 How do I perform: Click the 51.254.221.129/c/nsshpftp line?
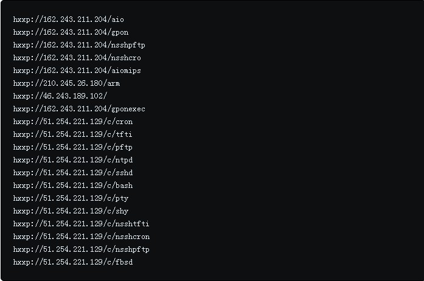[x=81, y=249]
